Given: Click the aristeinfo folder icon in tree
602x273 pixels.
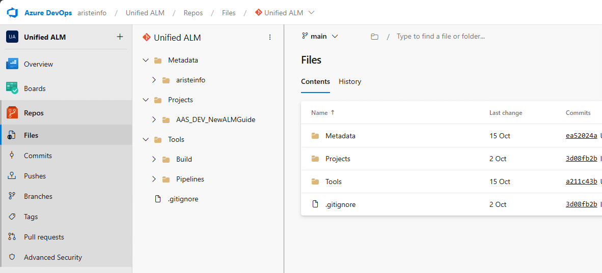Looking at the screenshot, I should pos(166,80).
